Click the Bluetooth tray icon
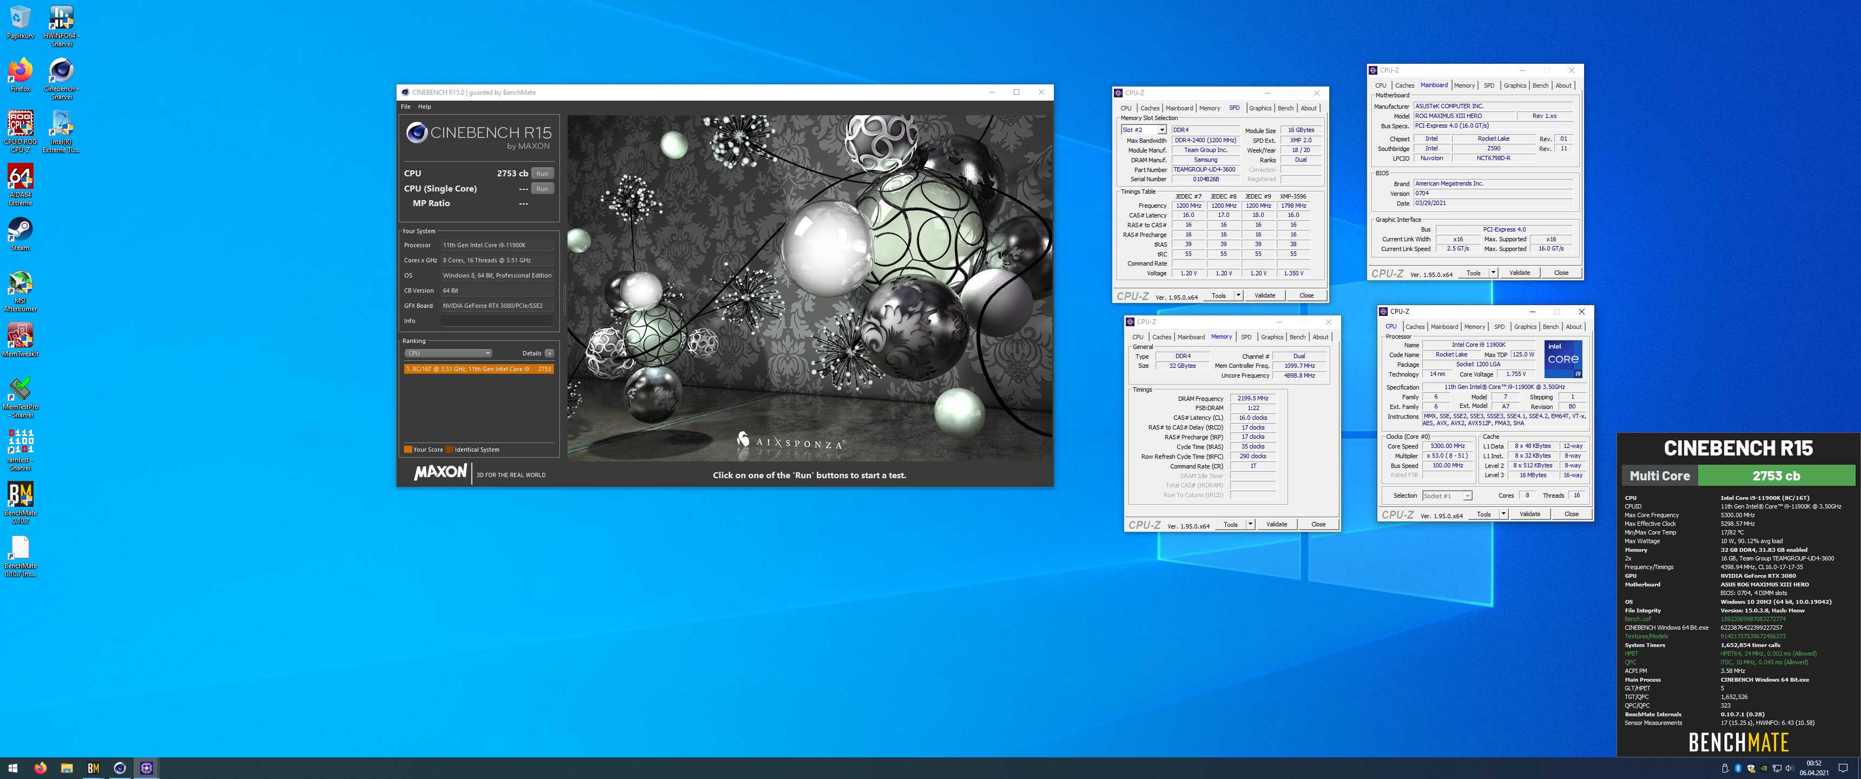This screenshot has height=779, width=1861. (x=1738, y=768)
